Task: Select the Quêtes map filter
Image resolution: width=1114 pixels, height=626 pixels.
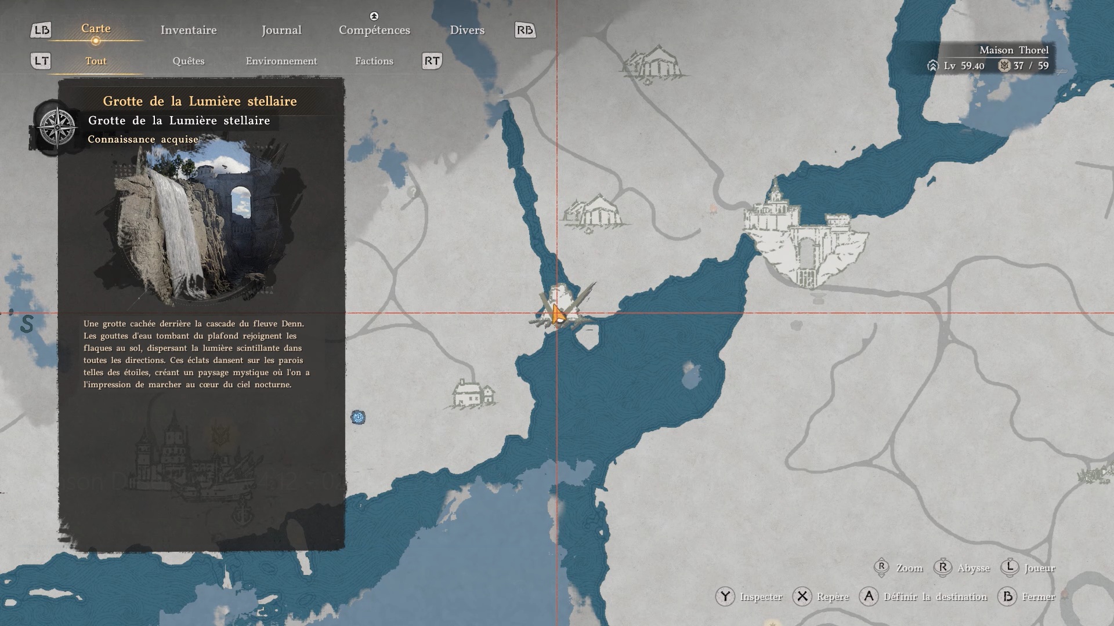Action: click(x=189, y=61)
